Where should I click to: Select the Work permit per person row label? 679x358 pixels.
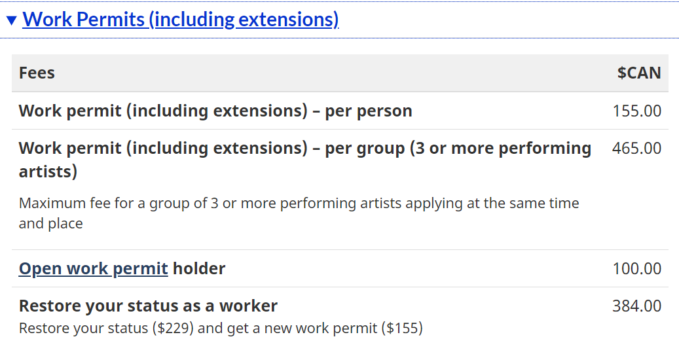click(215, 111)
